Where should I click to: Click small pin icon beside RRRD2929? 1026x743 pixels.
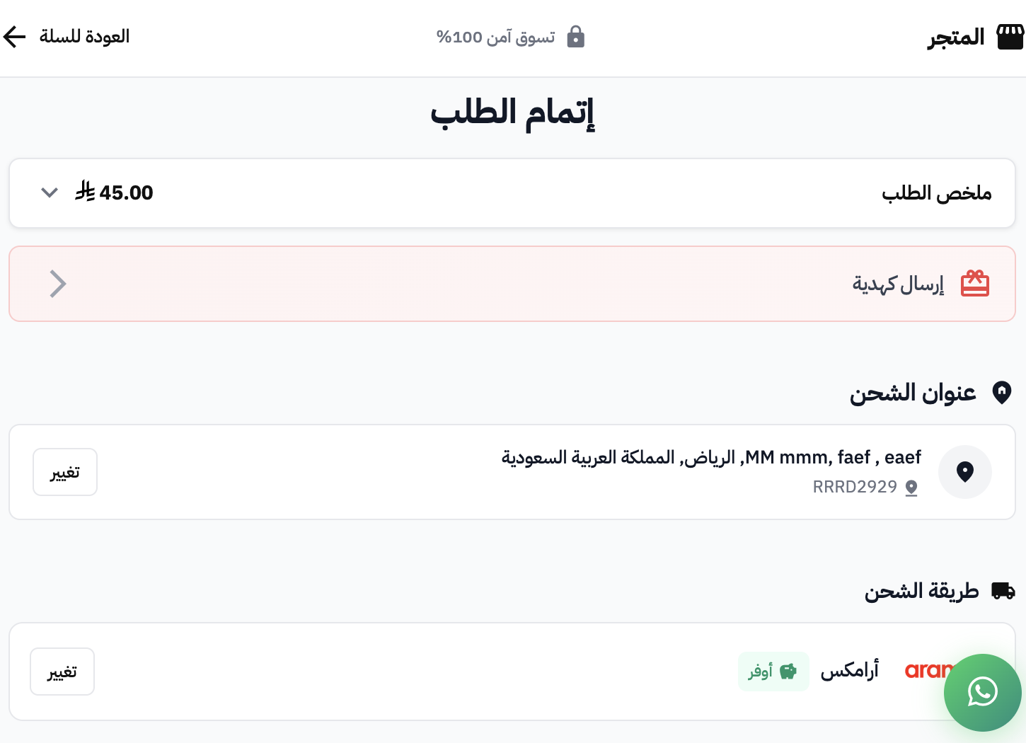(x=911, y=488)
